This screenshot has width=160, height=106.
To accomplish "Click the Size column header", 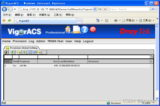I will click(48, 62).
